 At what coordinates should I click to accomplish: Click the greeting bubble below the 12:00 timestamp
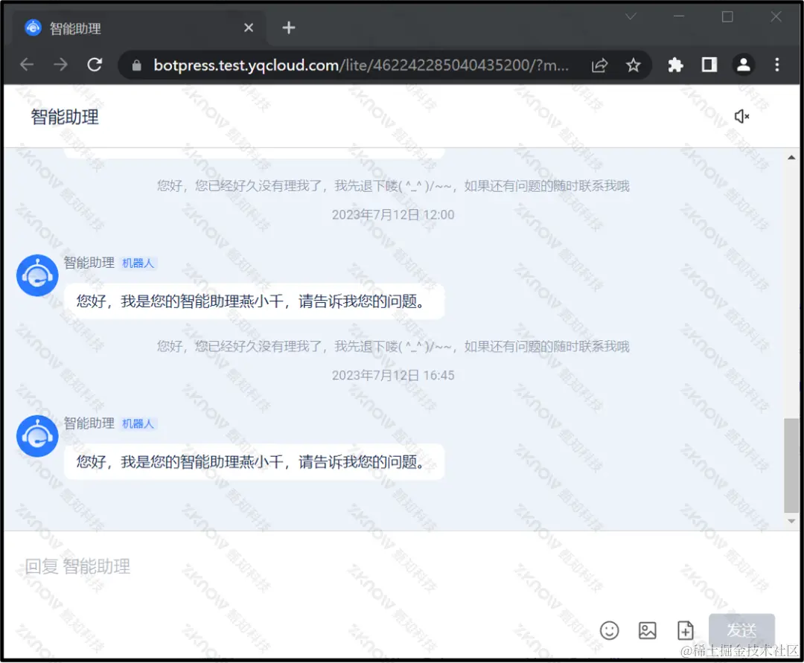pyautogui.click(x=254, y=301)
